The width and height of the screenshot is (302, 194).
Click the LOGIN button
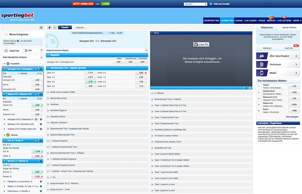pyautogui.click(x=105, y=4)
